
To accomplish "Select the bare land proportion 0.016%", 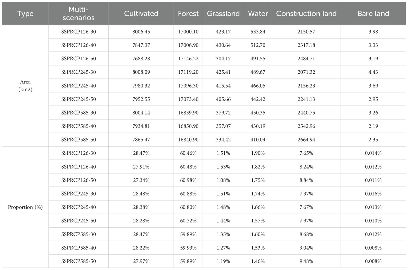I will click(x=373, y=194).
